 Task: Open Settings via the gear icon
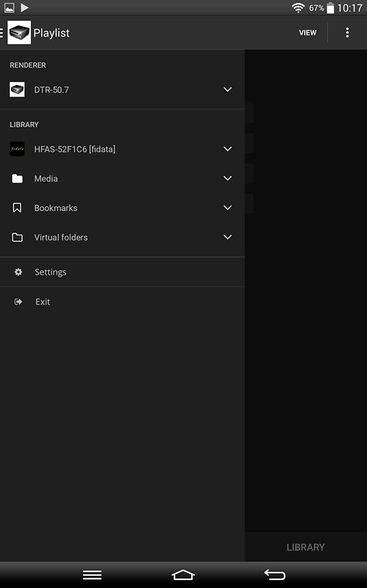(18, 272)
